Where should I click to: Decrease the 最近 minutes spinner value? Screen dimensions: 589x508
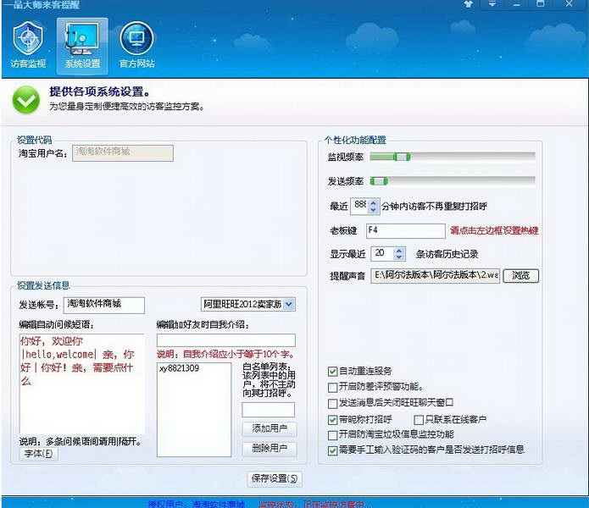[x=373, y=210]
